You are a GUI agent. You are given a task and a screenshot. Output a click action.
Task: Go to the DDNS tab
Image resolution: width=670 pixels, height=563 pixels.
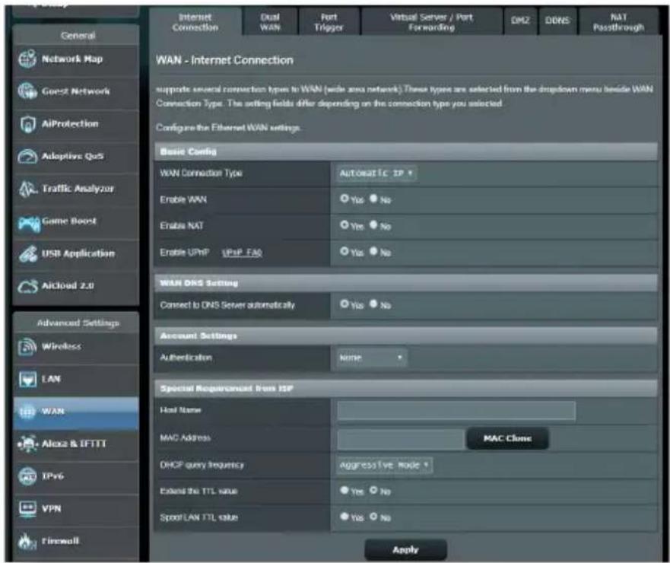coord(557,21)
